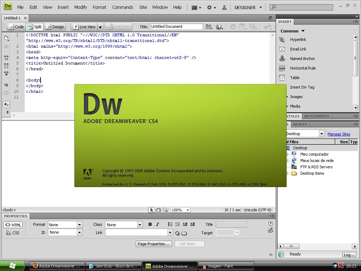Image resolution: width=361 pixels, height=271 pixels.
Task: Toggle Live View button
Action: point(84,27)
